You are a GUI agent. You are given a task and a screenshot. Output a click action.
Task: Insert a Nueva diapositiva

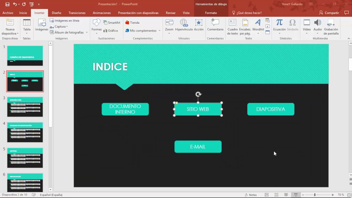point(10,27)
